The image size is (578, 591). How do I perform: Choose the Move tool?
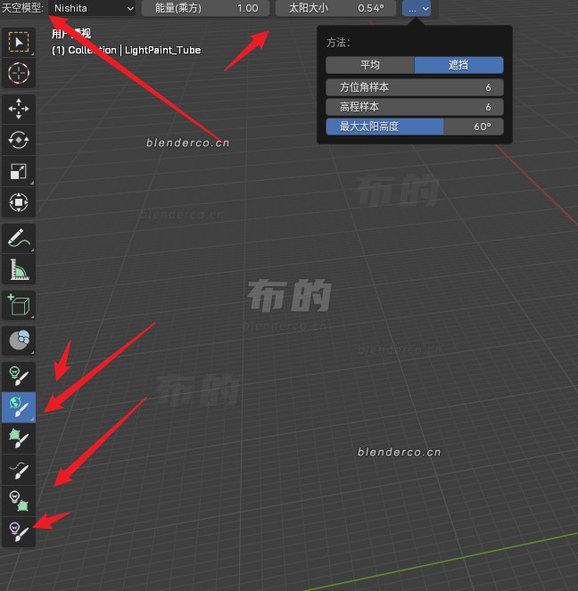[19, 109]
